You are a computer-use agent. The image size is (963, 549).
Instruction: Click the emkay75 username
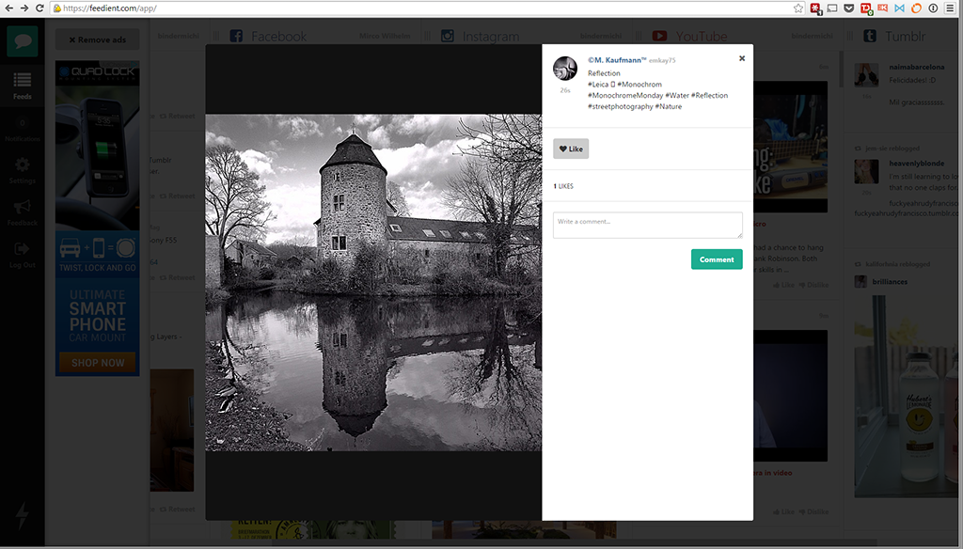click(662, 61)
